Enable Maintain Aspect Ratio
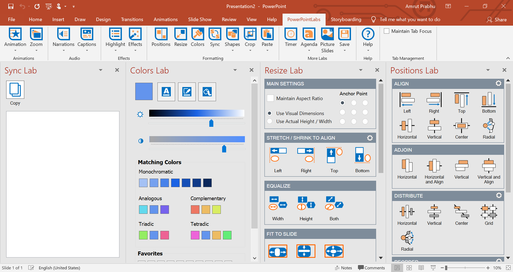The image size is (513, 272). point(270,98)
